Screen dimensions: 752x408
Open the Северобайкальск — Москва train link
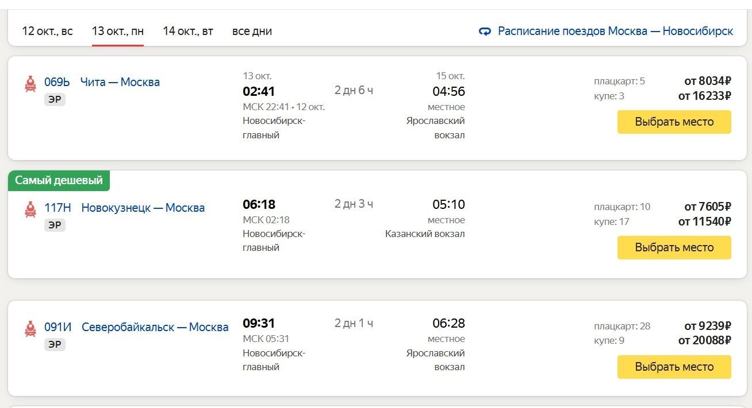click(x=155, y=327)
